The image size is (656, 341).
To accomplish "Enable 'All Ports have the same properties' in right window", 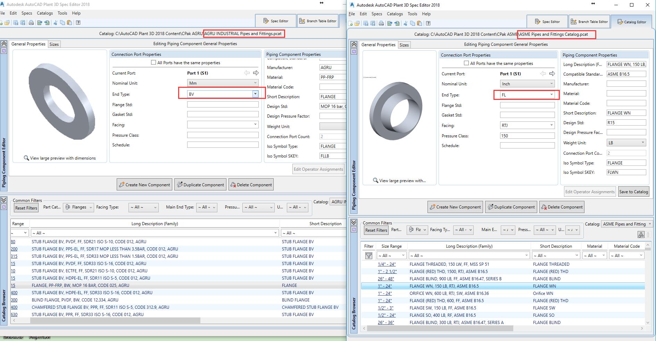I will 466,63.
